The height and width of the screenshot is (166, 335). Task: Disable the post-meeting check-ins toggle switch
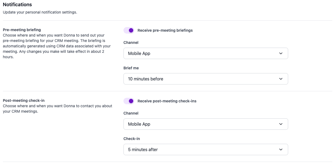point(129,101)
